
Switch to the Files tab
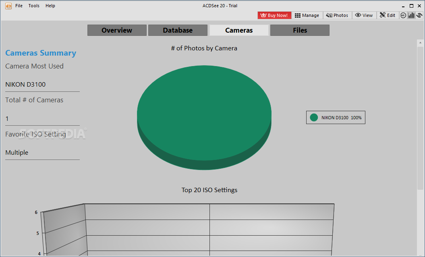300,30
